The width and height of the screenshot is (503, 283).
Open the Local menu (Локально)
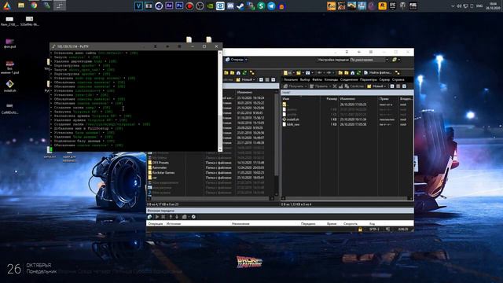coord(291,79)
